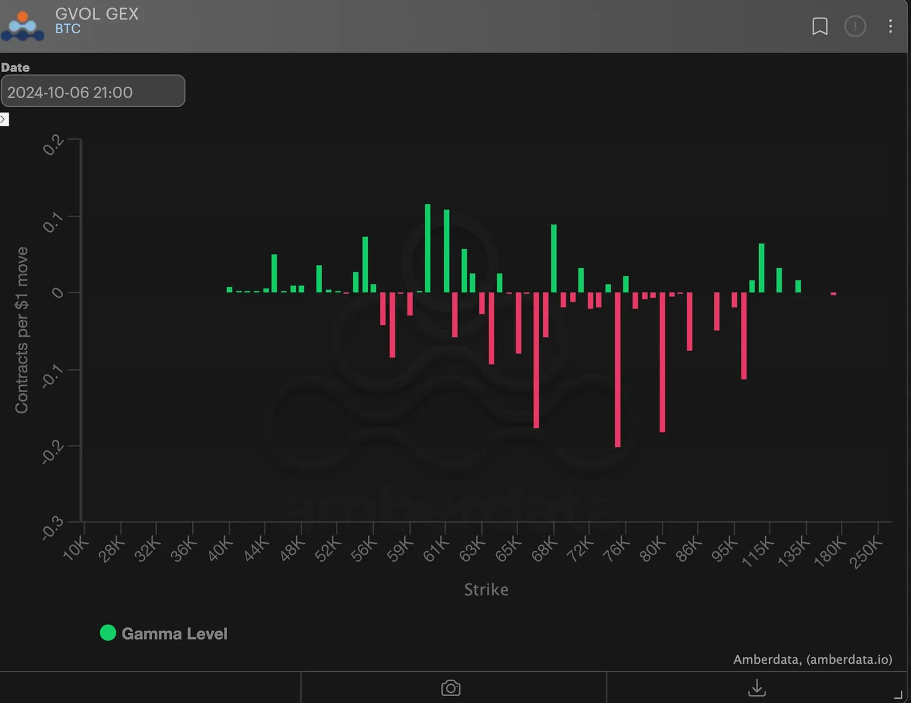Click the Date field label
Screen dimensions: 911x703
(x=15, y=67)
